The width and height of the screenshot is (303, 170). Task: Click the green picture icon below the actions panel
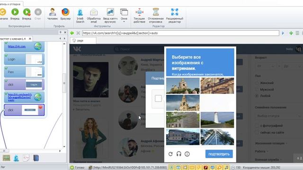(x=6, y=158)
